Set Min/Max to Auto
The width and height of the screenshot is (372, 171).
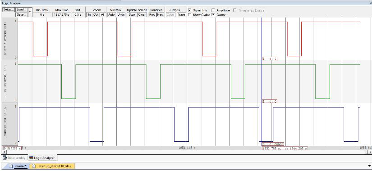(x=111, y=14)
